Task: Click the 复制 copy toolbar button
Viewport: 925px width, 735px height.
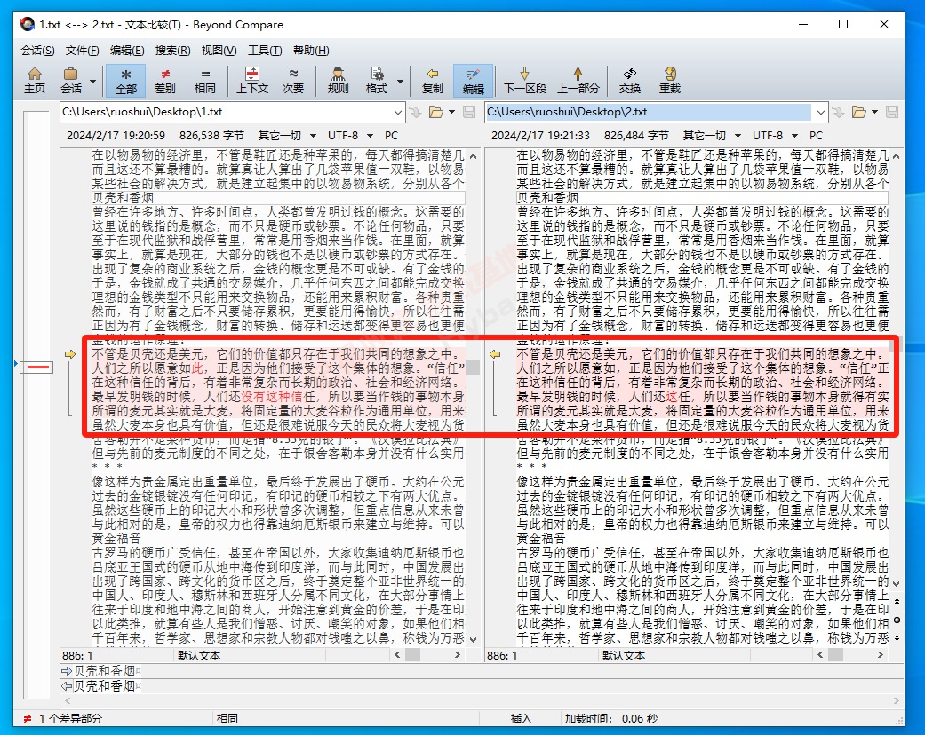Action: point(433,80)
